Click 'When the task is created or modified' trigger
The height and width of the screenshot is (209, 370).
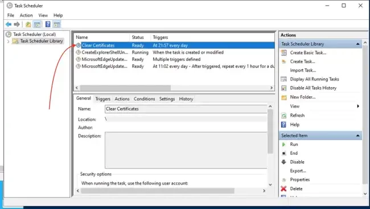[188, 52]
